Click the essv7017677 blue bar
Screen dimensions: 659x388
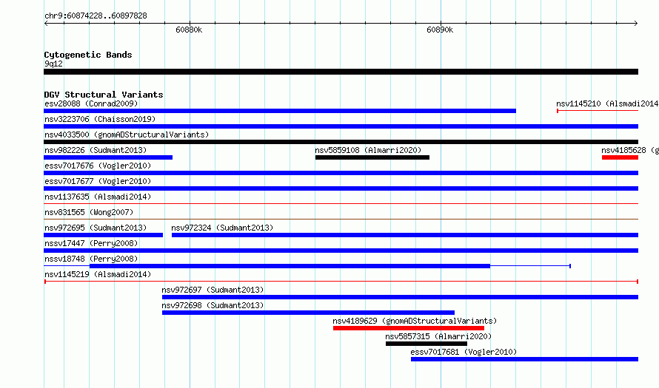click(x=341, y=188)
